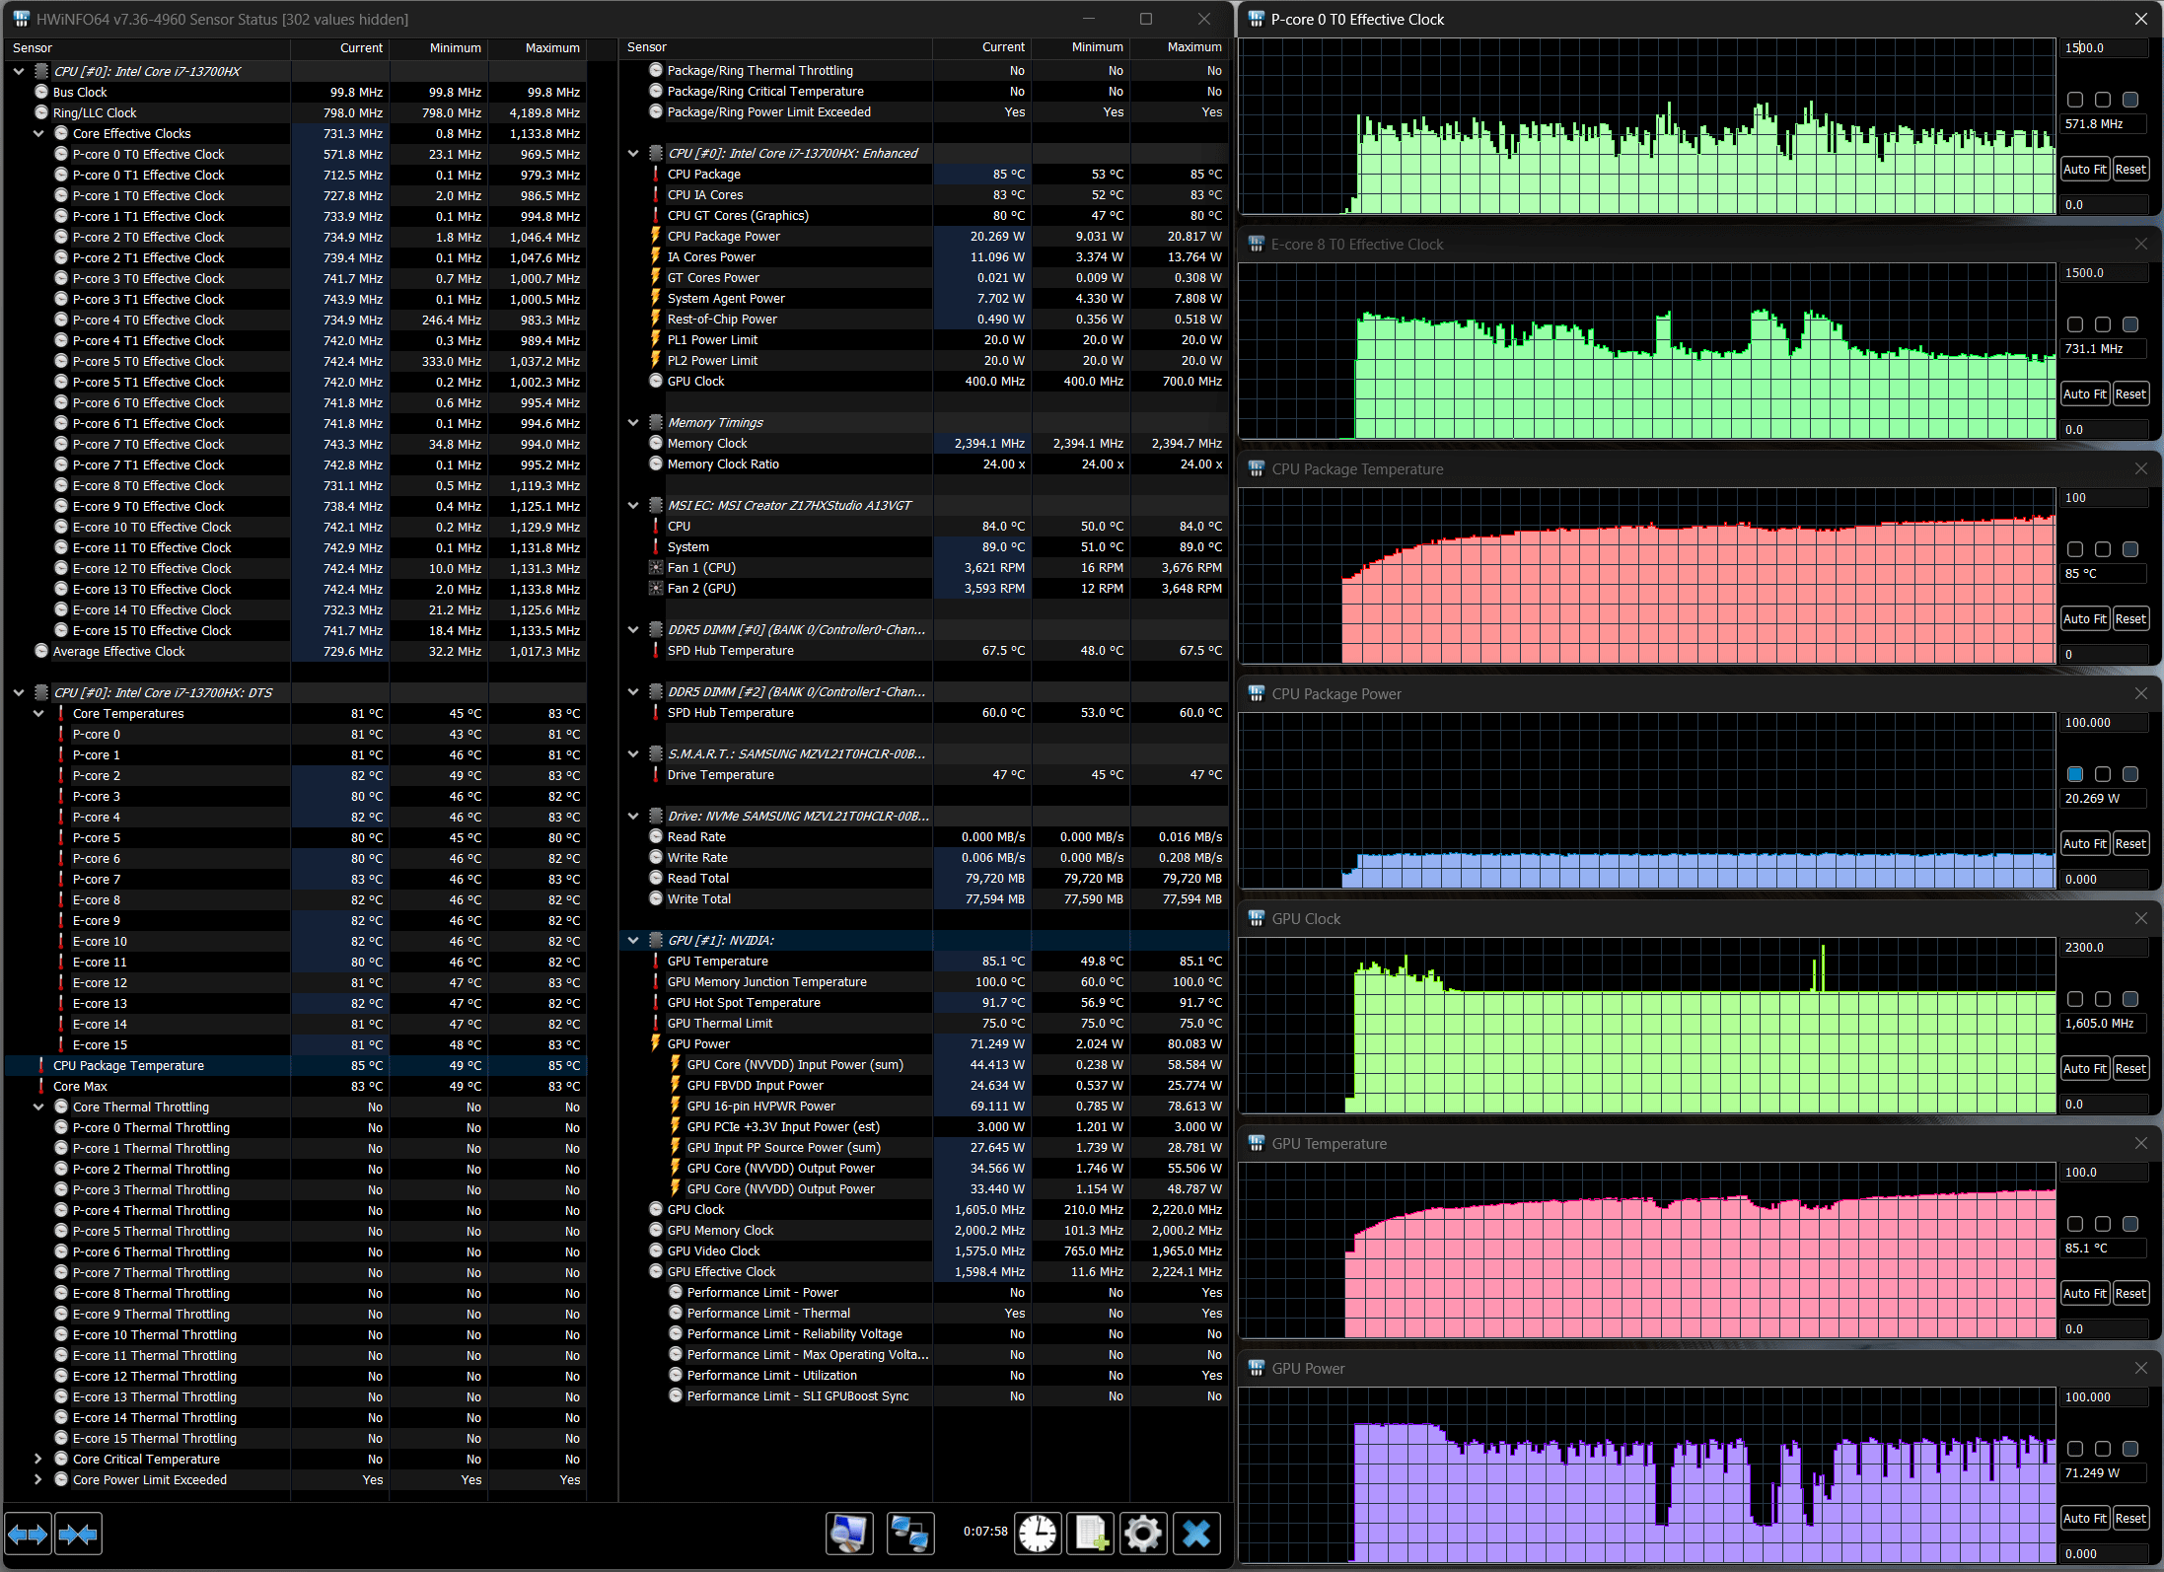Click the shrink-layout arrows icon
Viewport: 2164px width, 1572px height.
click(78, 1534)
